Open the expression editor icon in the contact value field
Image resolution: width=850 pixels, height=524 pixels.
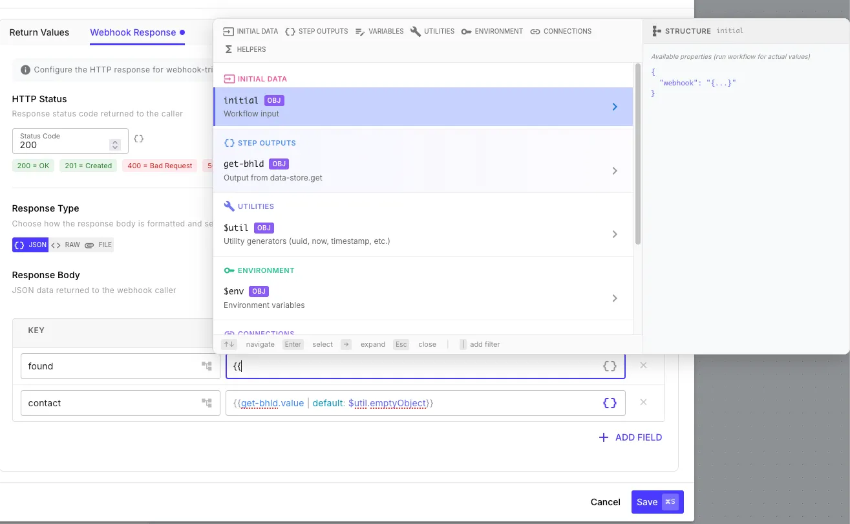tap(608, 402)
